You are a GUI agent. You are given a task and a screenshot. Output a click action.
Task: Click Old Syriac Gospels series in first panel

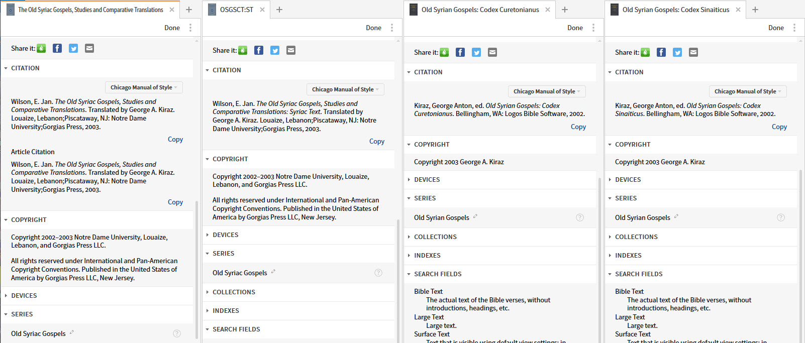click(x=38, y=333)
